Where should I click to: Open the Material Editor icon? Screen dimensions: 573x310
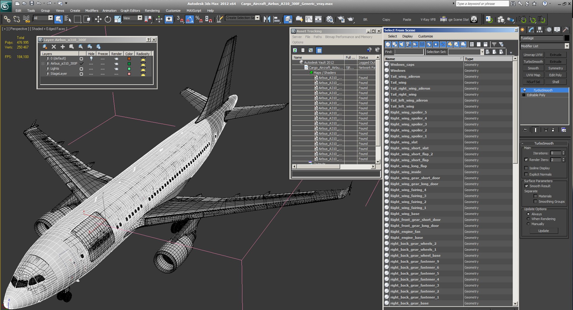coord(329,19)
